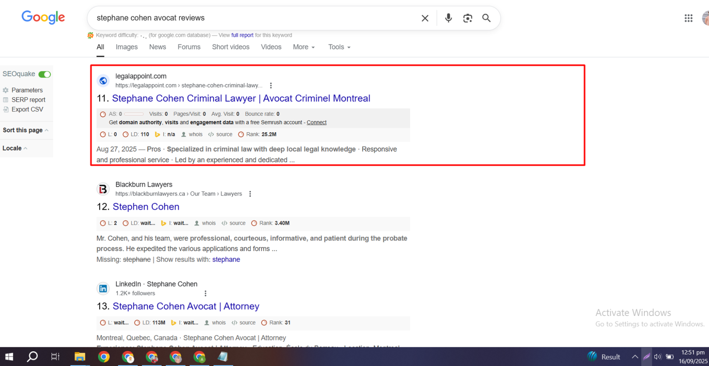Start voice search with the microphone icon

click(x=448, y=18)
